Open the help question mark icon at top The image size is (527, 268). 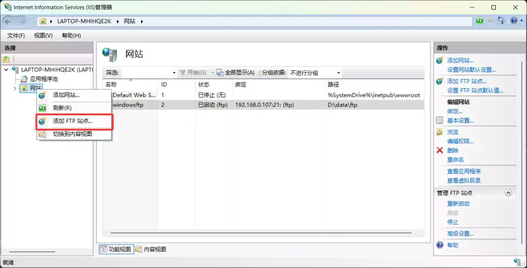513,21
